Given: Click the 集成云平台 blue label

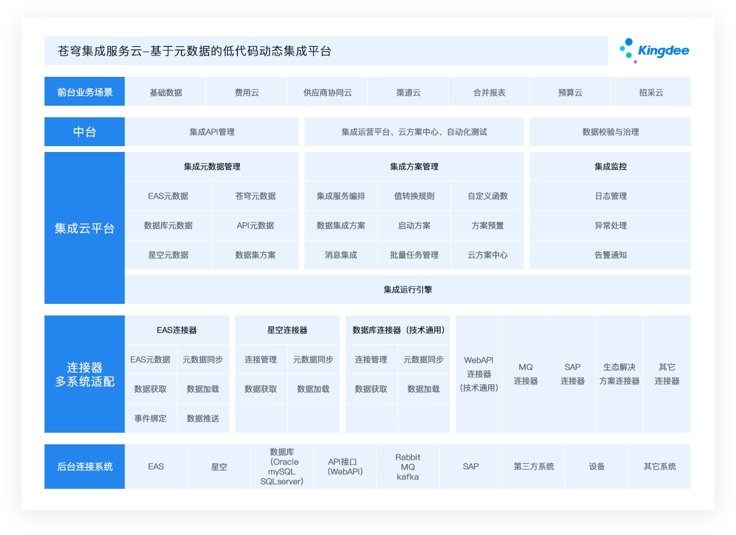Looking at the screenshot, I should pos(84,228).
